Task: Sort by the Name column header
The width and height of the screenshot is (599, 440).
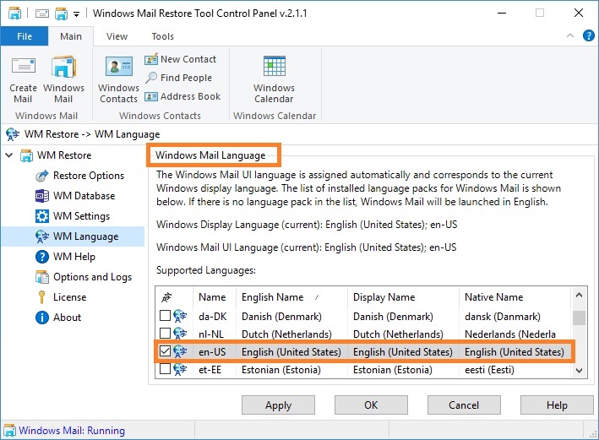Action: click(215, 297)
